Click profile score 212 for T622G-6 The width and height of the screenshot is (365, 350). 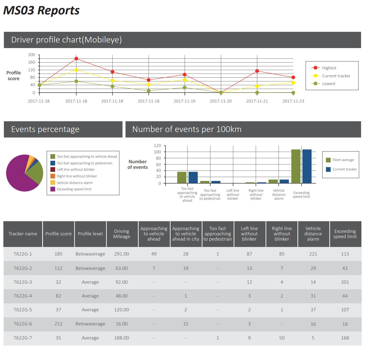(58, 324)
